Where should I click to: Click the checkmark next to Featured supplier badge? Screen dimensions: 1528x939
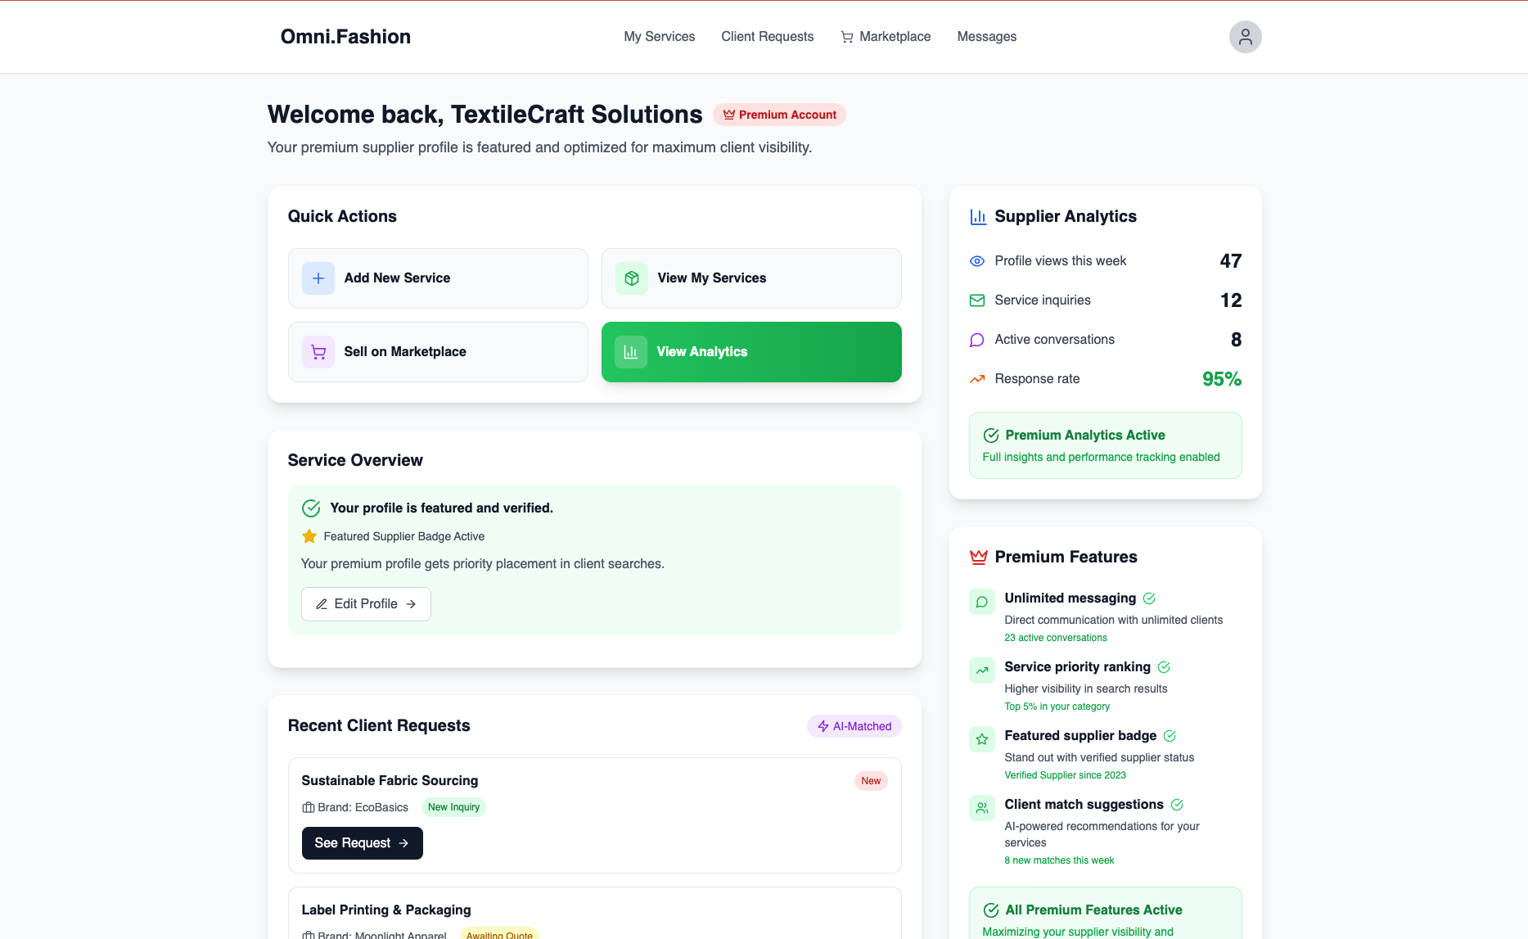pos(1170,736)
